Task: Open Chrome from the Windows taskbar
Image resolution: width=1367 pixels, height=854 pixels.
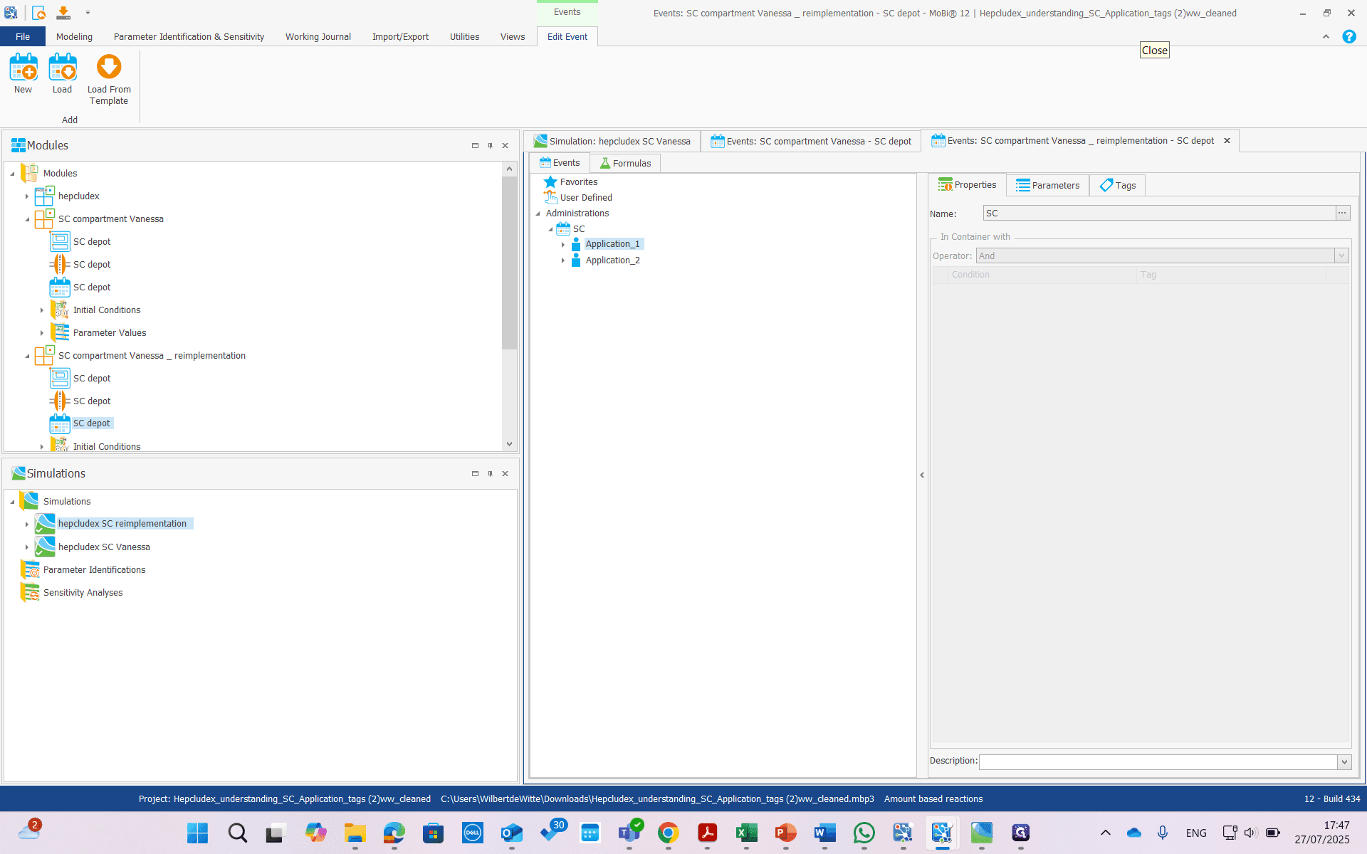Action: point(668,833)
